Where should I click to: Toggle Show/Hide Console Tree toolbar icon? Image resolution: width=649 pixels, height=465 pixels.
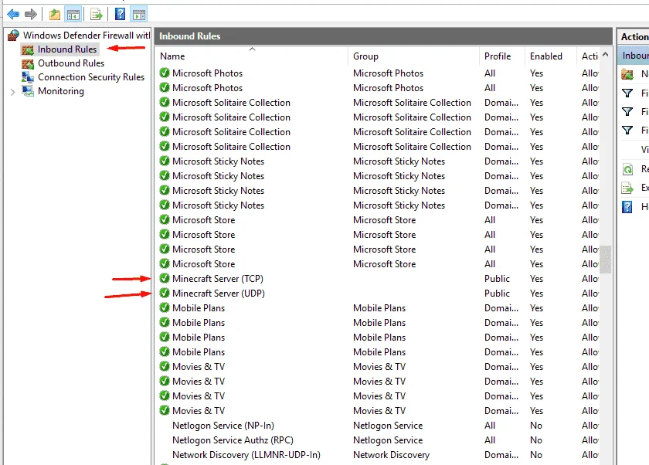pyautogui.click(x=73, y=15)
